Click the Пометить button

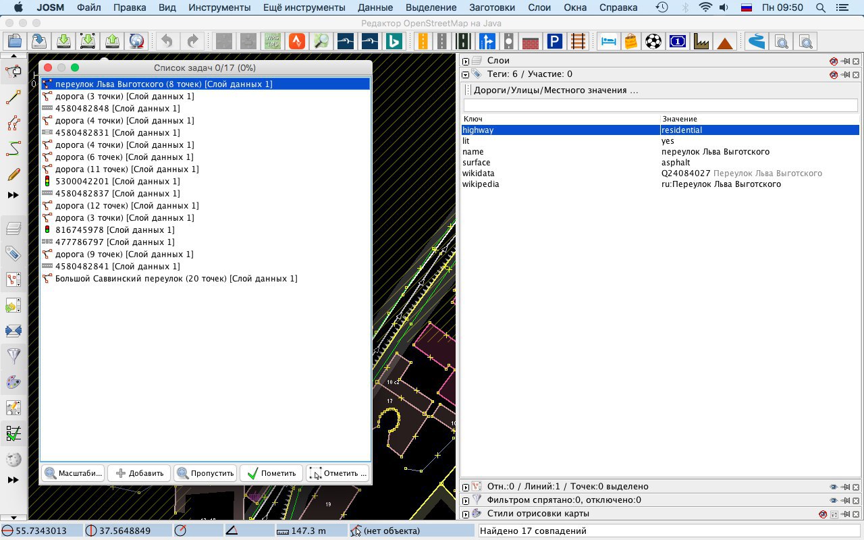pos(271,473)
